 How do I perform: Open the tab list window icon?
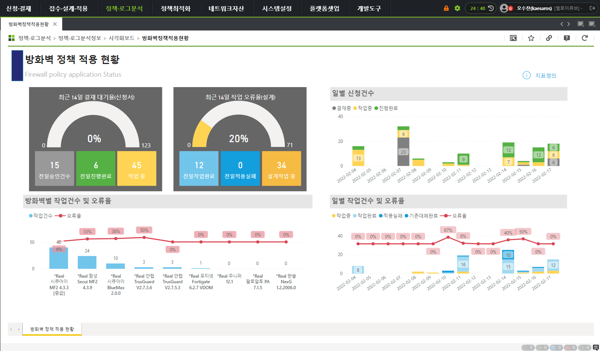(x=581, y=24)
